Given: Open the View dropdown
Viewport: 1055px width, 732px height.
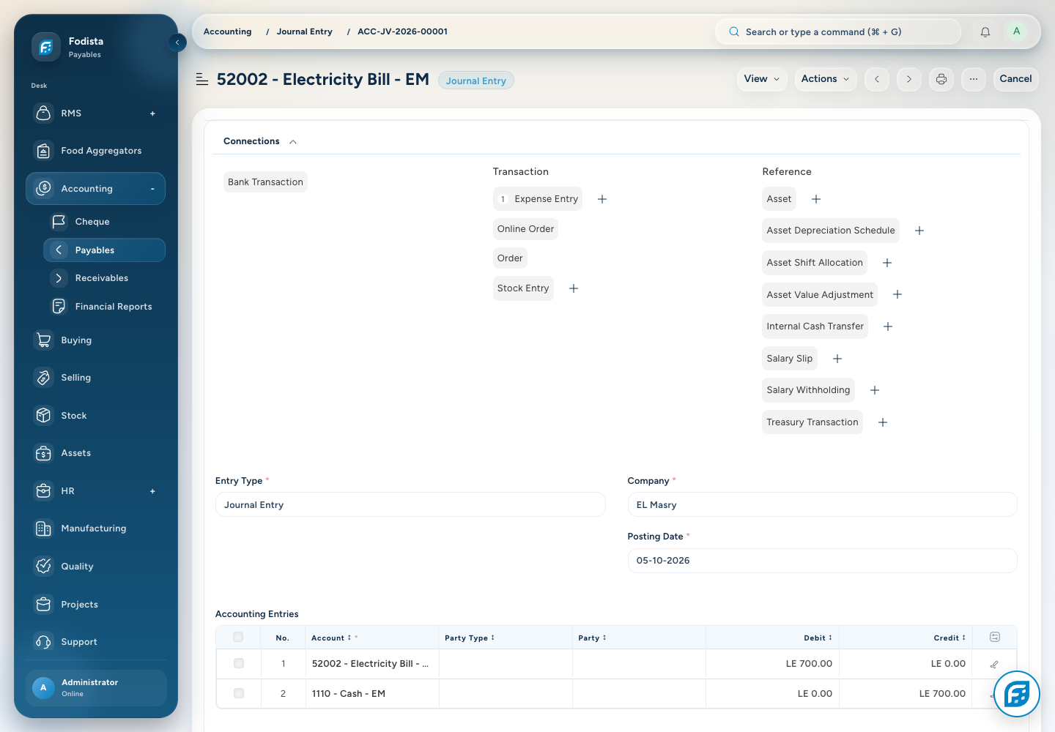Looking at the screenshot, I should coord(762,79).
